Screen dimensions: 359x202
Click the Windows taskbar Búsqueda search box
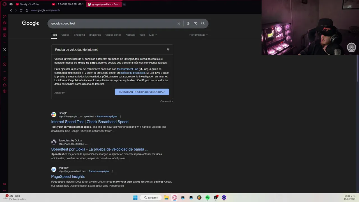[151, 198]
